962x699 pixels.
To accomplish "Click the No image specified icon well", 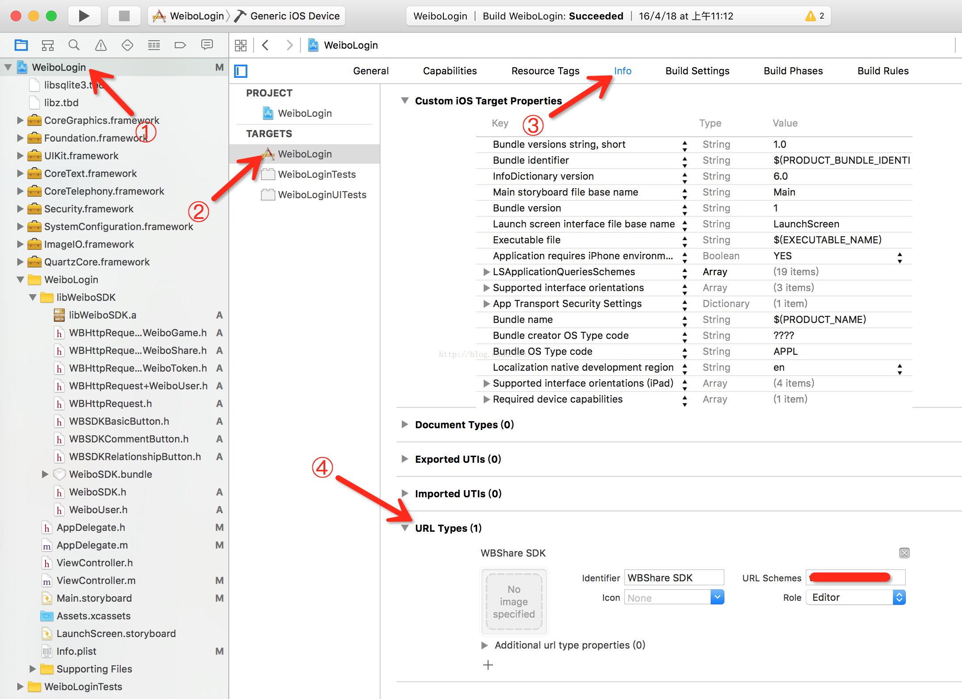I will click(x=514, y=602).
